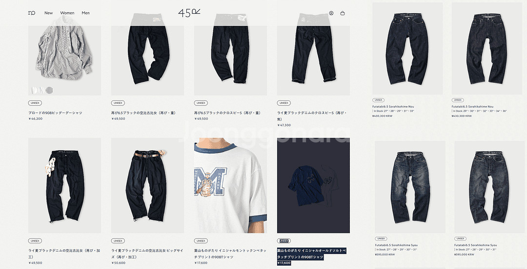The width and height of the screenshot is (527, 269).
Task: Click UNISEX tag under the striped shirt
Action: coord(35,103)
